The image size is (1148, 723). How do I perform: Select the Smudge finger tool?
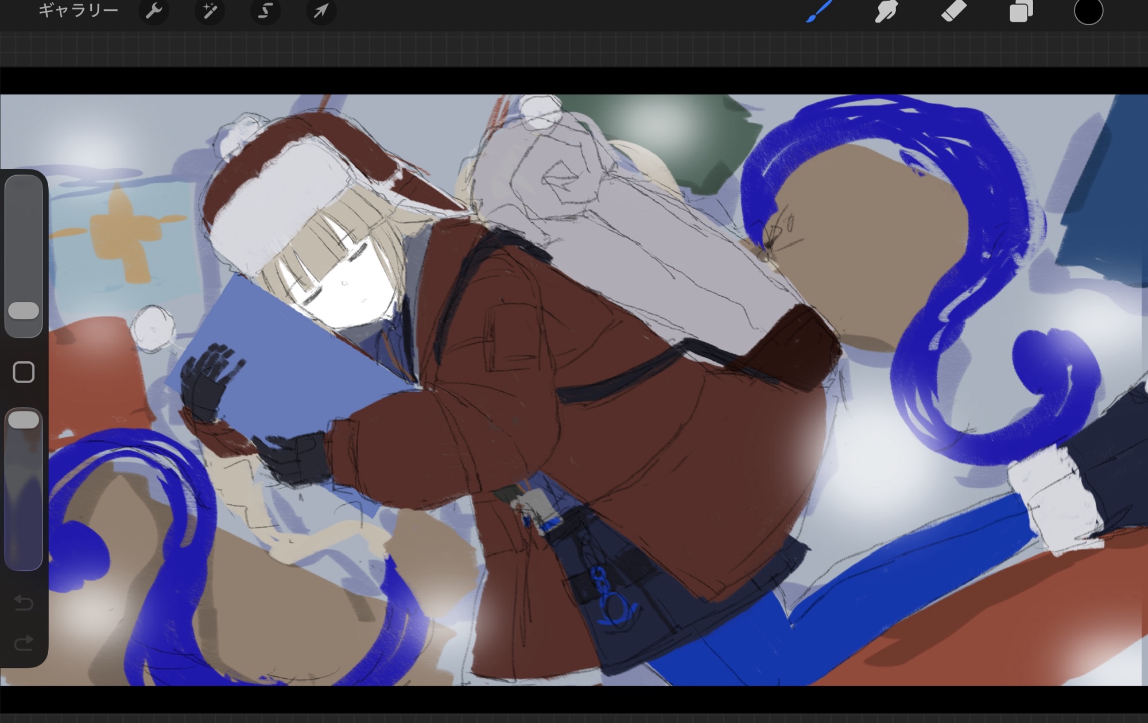point(886,10)
